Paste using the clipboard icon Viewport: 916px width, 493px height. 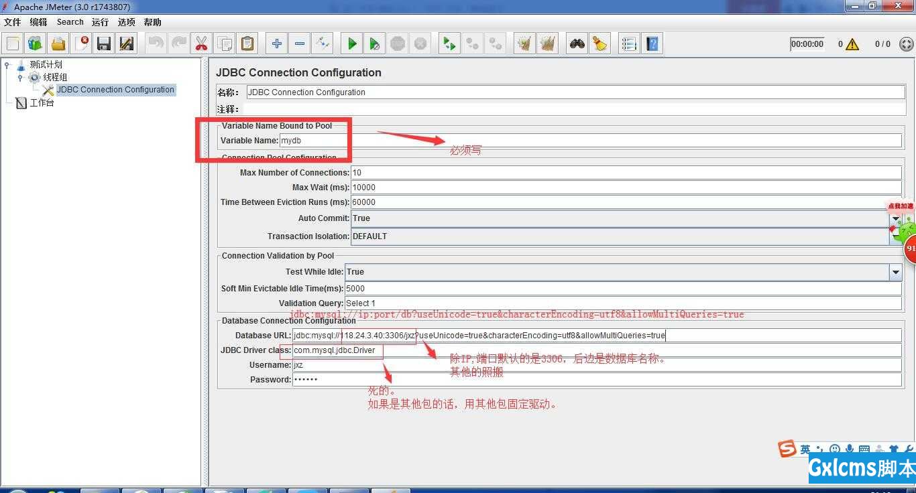247,44
